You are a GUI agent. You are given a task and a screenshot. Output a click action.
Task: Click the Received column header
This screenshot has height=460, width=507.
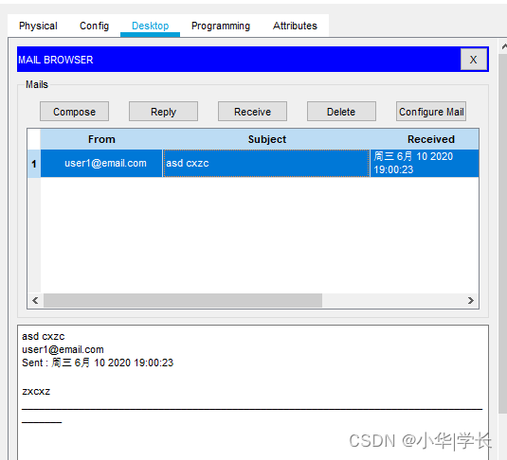coord(425,139)
